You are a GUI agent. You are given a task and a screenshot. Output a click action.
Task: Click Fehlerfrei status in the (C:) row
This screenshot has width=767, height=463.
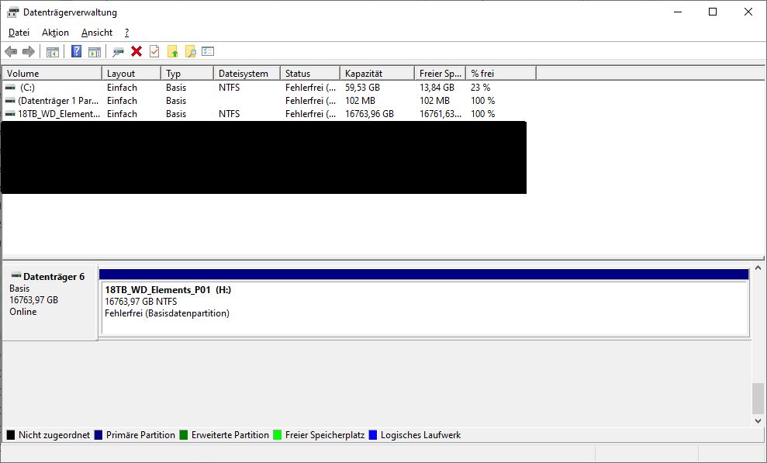point(311,88)
